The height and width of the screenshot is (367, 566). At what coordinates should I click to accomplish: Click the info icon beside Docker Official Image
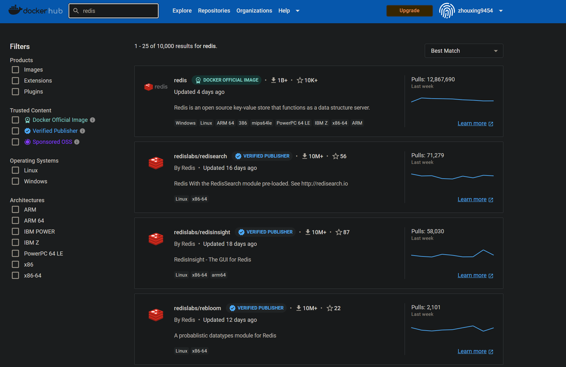pos(92,120)
